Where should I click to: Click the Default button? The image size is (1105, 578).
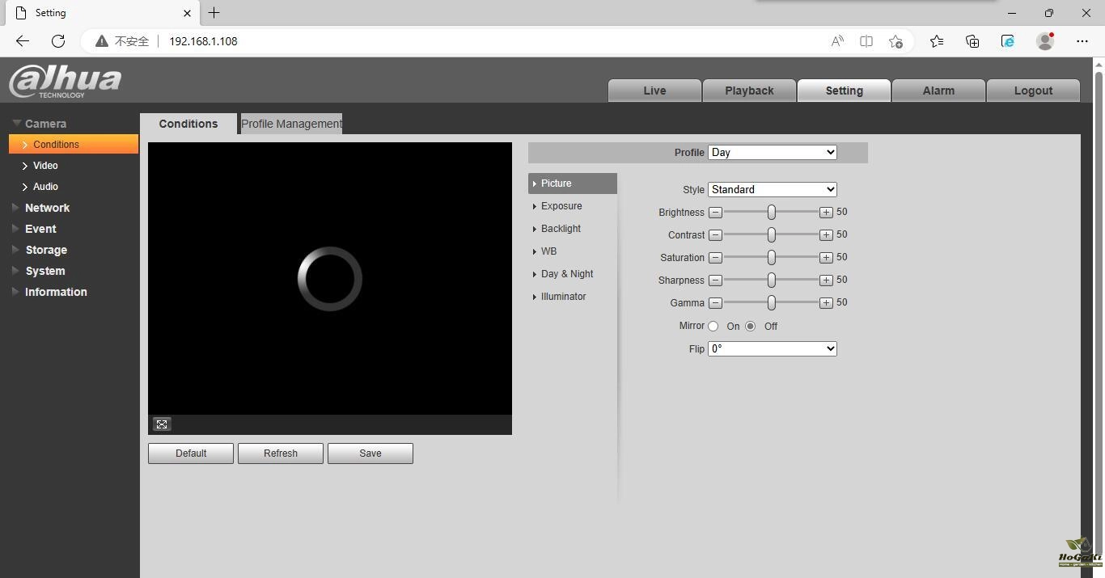click(x=191, y=454)
